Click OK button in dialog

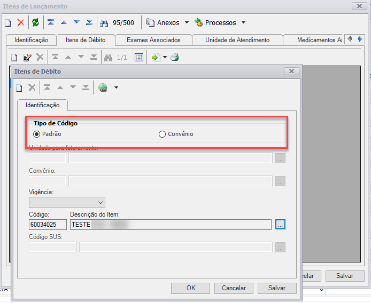[x=190, y=288]
